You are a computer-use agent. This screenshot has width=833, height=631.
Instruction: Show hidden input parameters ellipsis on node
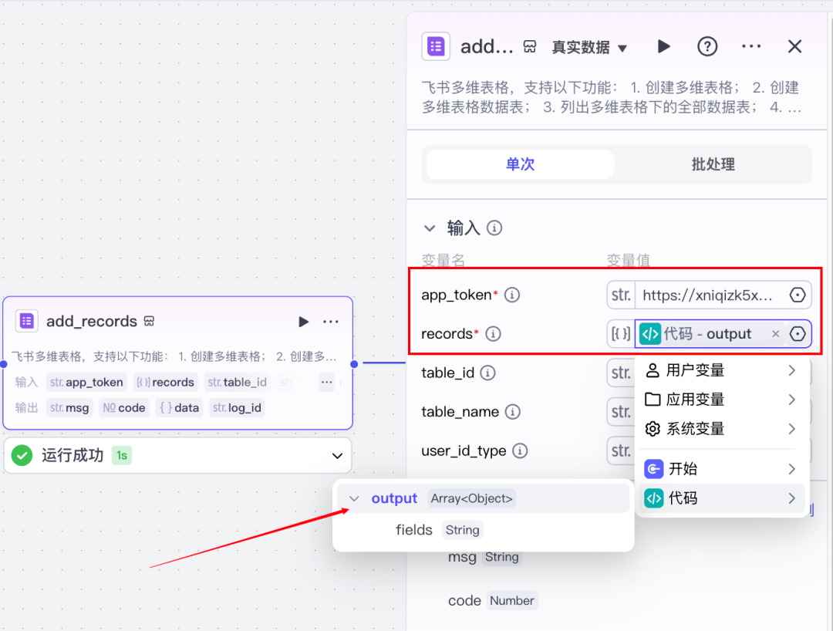point(327,382)
